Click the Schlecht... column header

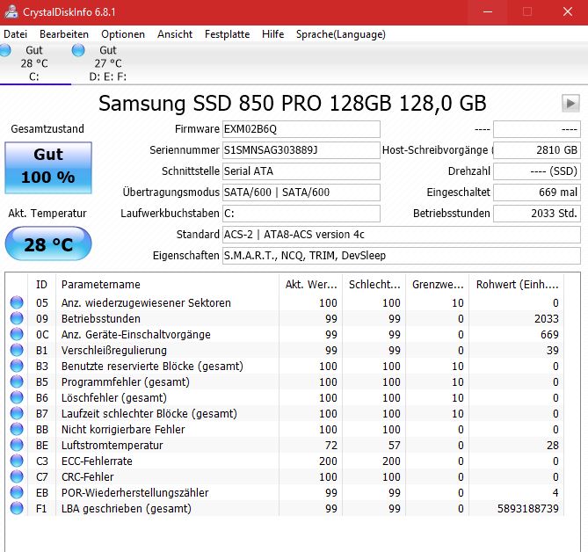click(374, 284)
